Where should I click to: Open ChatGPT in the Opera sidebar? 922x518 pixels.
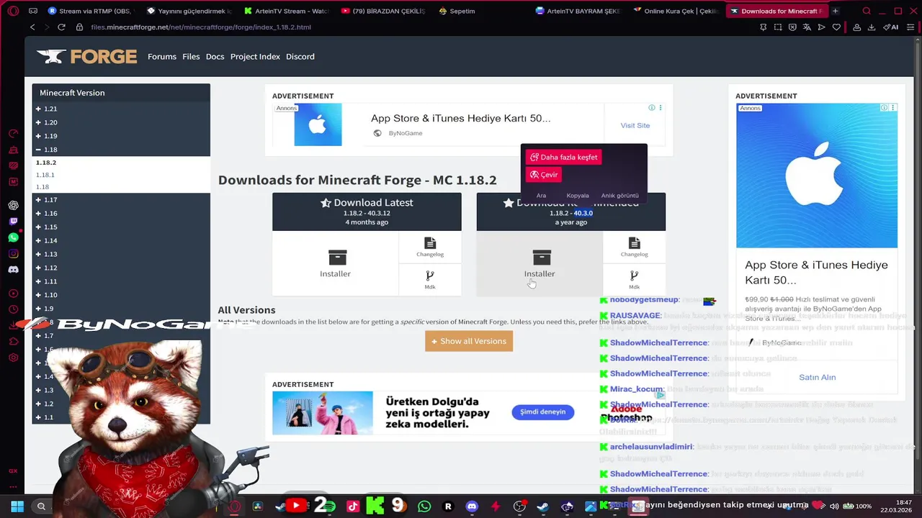pyautogui.click(x=13, y=206)
